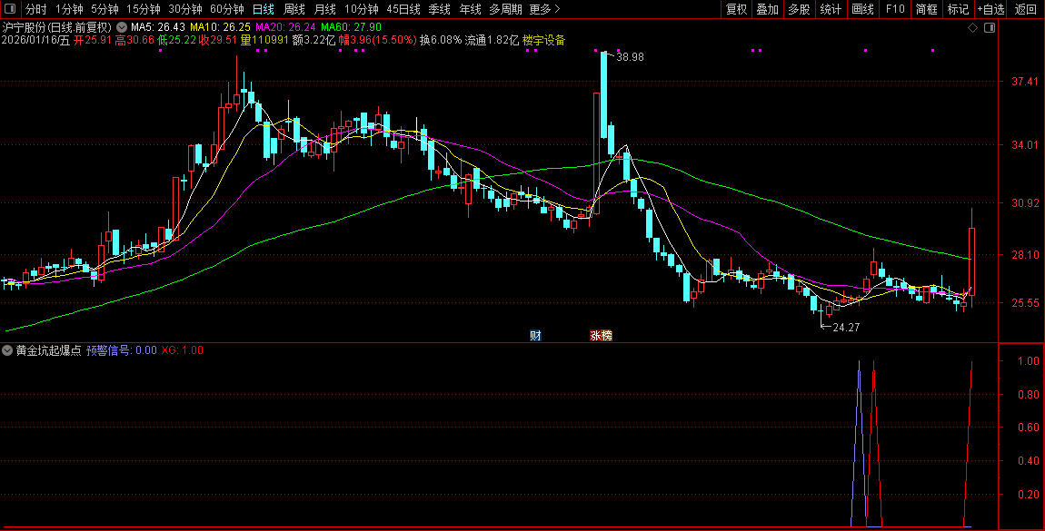1045x531 pixels.
Task: Click the 额3.22亿 amount value
Action: (x=313, y=41)
